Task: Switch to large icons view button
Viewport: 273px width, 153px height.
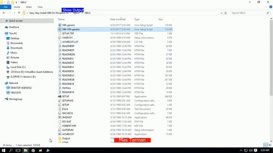Action: coord(270,145)
